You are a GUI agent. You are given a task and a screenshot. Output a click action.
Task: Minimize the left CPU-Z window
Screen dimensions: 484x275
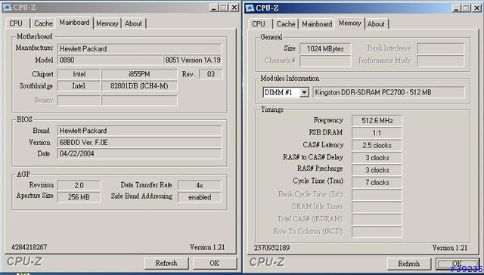coord(214,8)
